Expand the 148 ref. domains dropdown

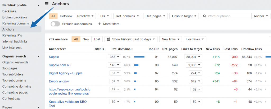[x=114, y=65]
